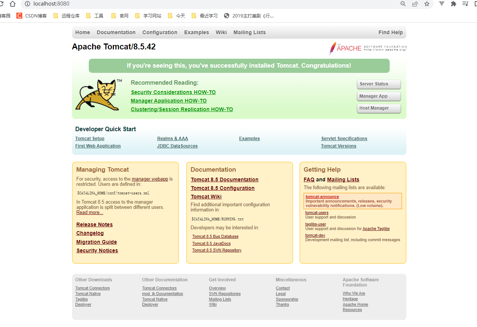Open Examples in the top navigation
The image size is (477, 327).
tap(197, 32)
